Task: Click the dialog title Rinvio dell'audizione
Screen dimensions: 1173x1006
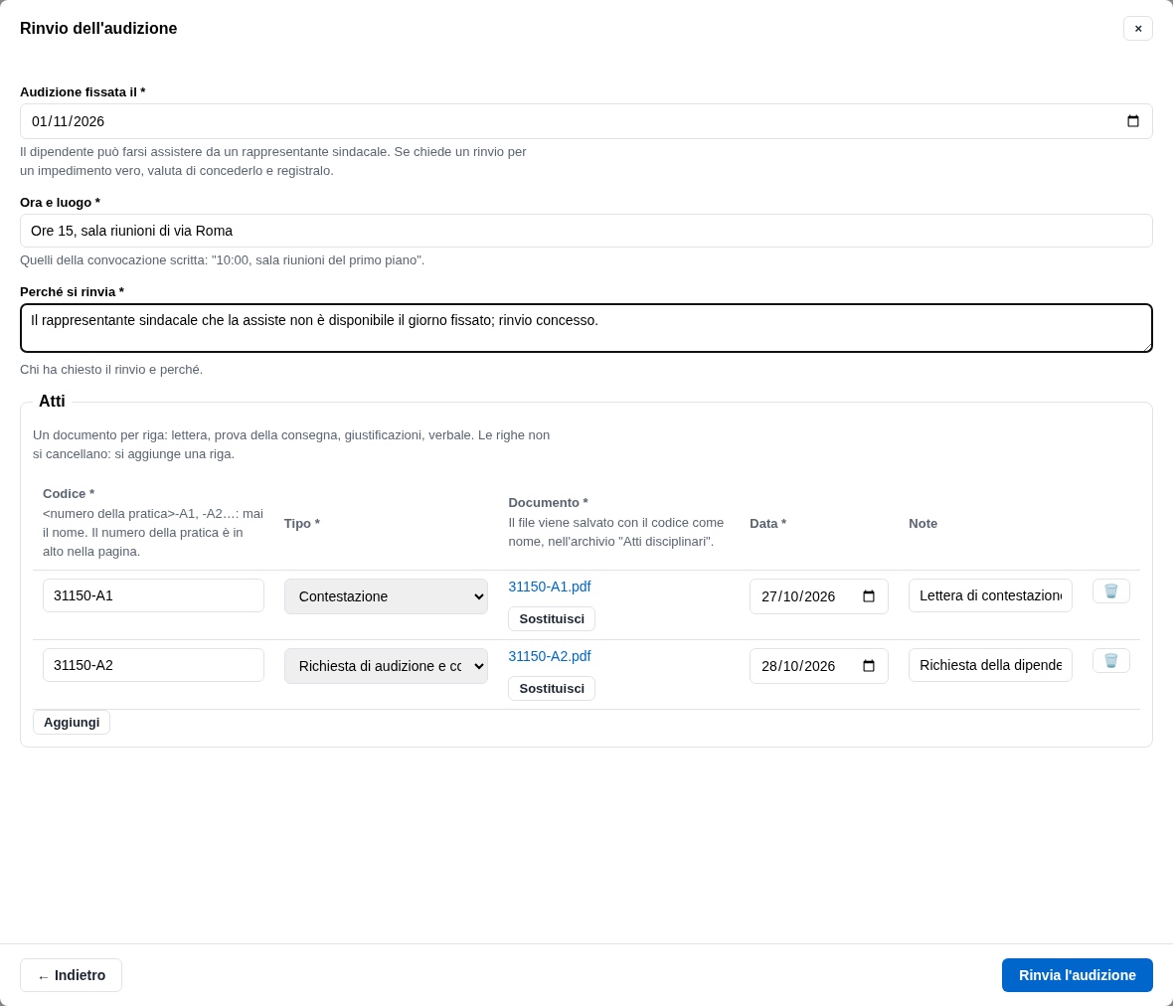Action: (98, 29)
